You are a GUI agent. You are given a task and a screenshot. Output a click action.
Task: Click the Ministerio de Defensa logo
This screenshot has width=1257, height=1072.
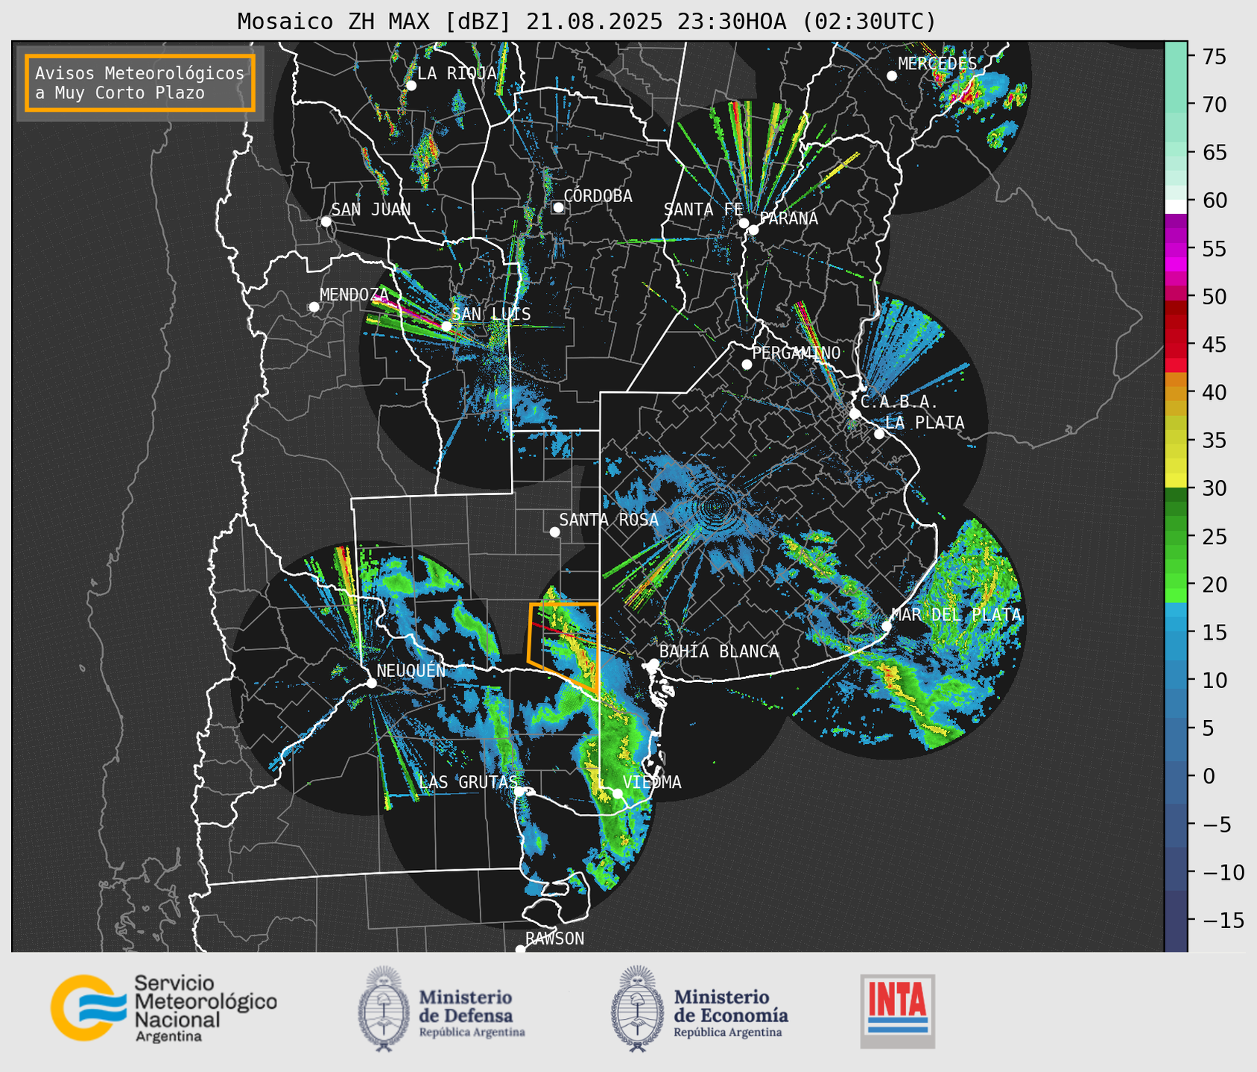(x=442, y=1009)
